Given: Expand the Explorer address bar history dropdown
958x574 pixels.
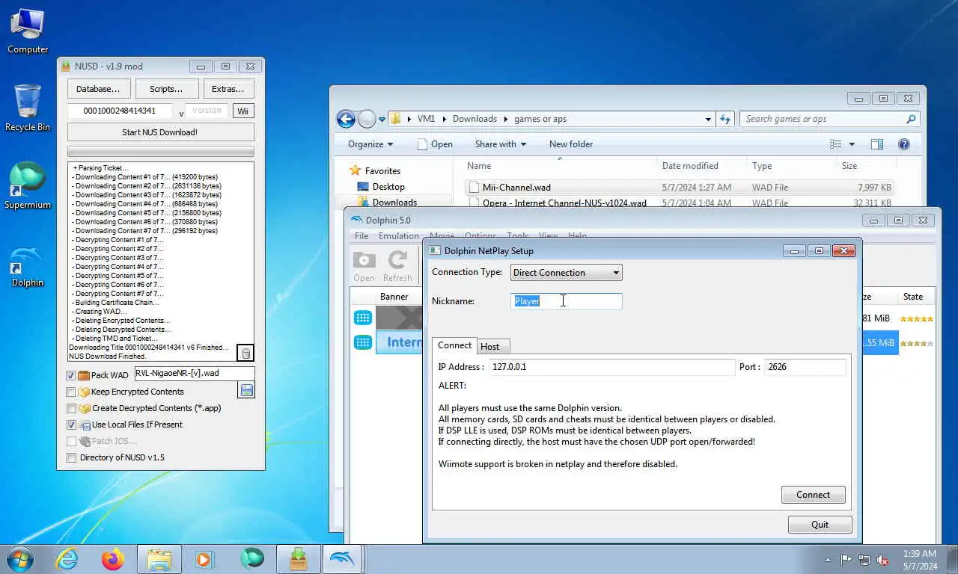Looking at the screenshot, I should [x=708, y=119].
